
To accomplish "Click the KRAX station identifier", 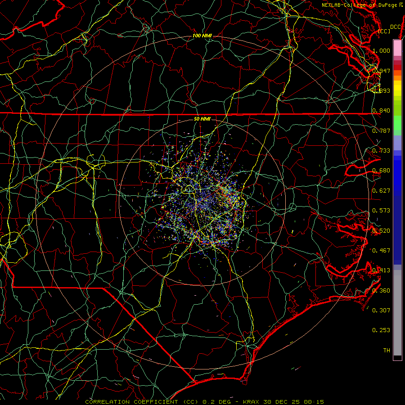I will pyautogui.click(x=252, y=402).
